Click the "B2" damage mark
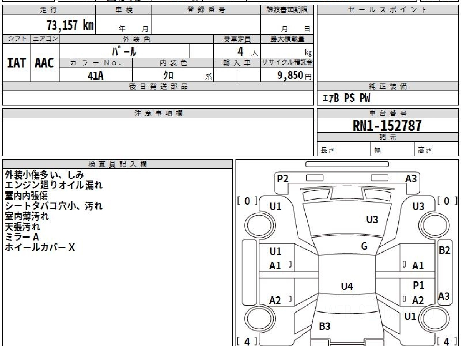The width and height of the screenshot is (461, 346). [x=444, y=250]
